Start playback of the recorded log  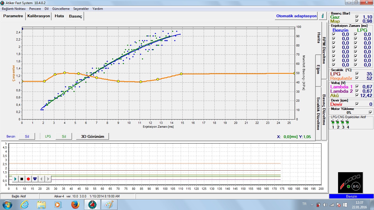pos(15,179)
